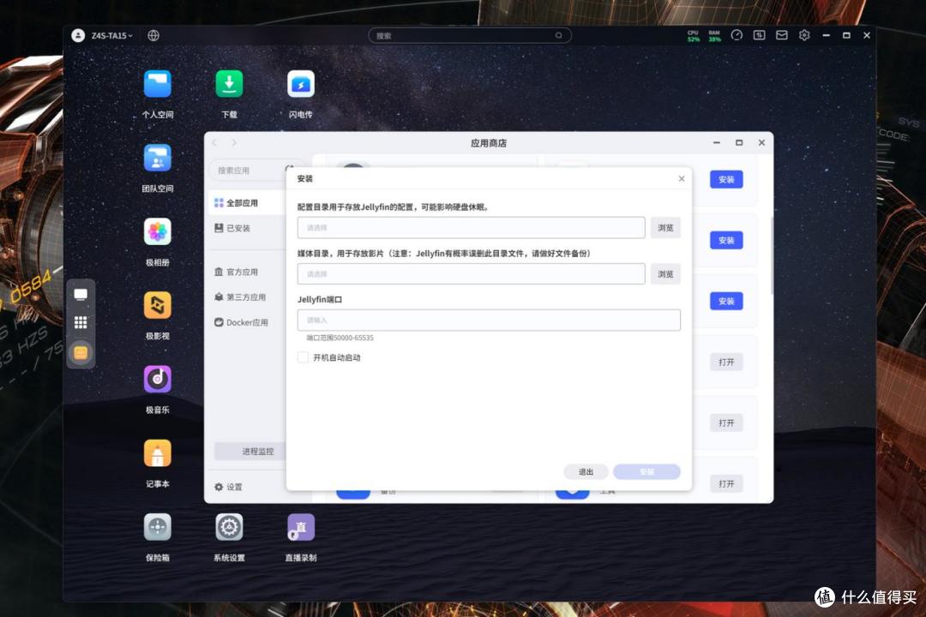
Task: Click the app store list scrollbar
Action: [772, 255]
